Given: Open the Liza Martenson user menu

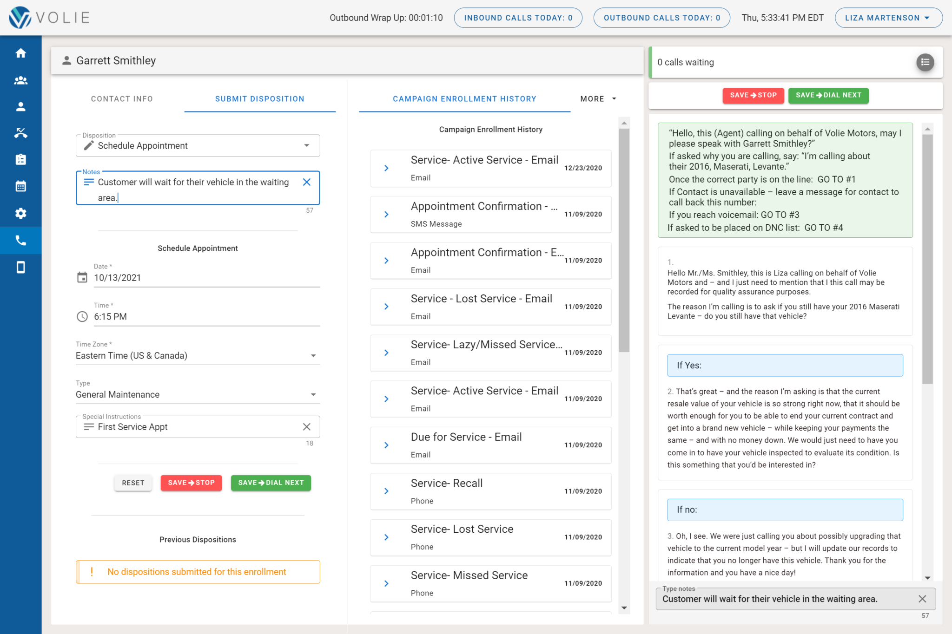Looking at the screenshot, I should (888, 18).
